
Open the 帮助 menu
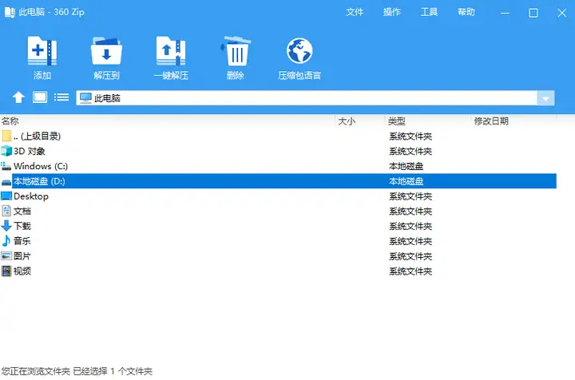pyautogui.click(x=466, y=12)
